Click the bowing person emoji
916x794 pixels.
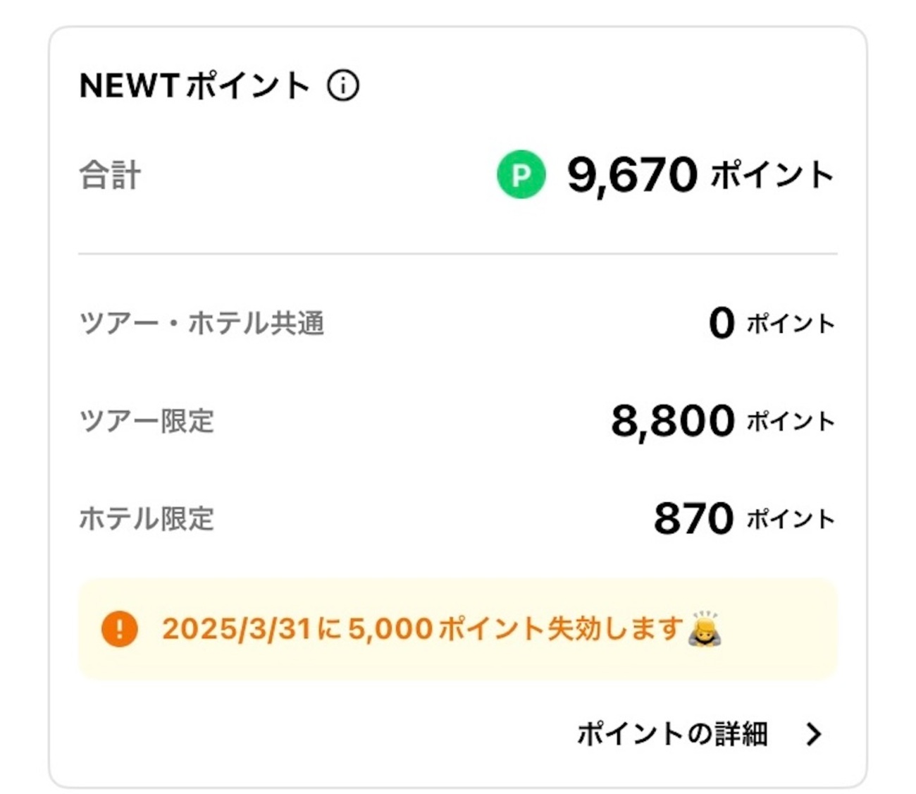click(705, 628)
